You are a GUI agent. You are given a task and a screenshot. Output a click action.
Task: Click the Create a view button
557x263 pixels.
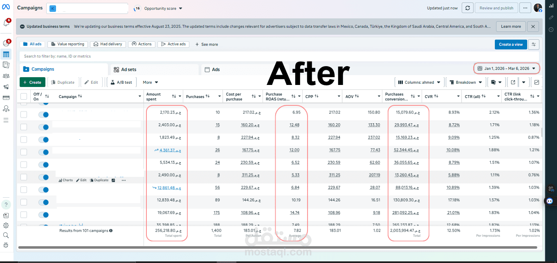click(510, 45)
